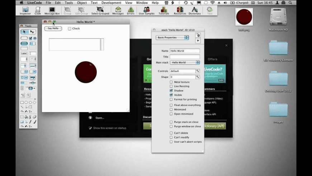Image resolution: width=312 pixels, height=176 pixels.
Task: Click the Title field in inspector
Action: pyautogui.click(x=185, y=57)
